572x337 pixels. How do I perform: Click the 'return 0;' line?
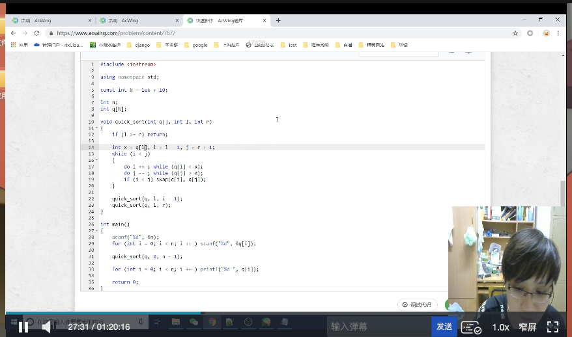(125, 282)
